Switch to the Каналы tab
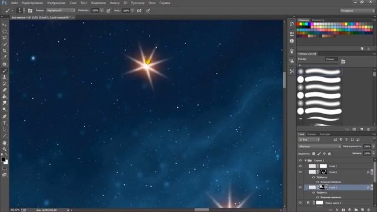 click(x=312, y=134)
